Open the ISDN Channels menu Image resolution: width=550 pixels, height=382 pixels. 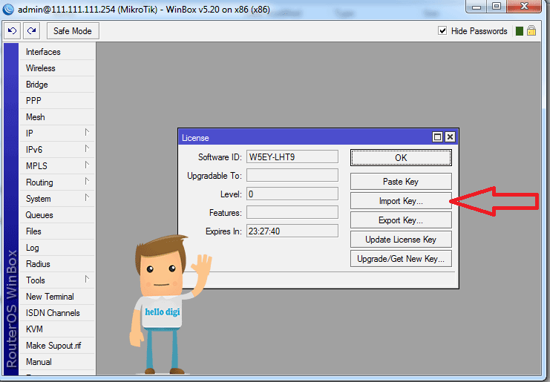(x=57, y=313)
